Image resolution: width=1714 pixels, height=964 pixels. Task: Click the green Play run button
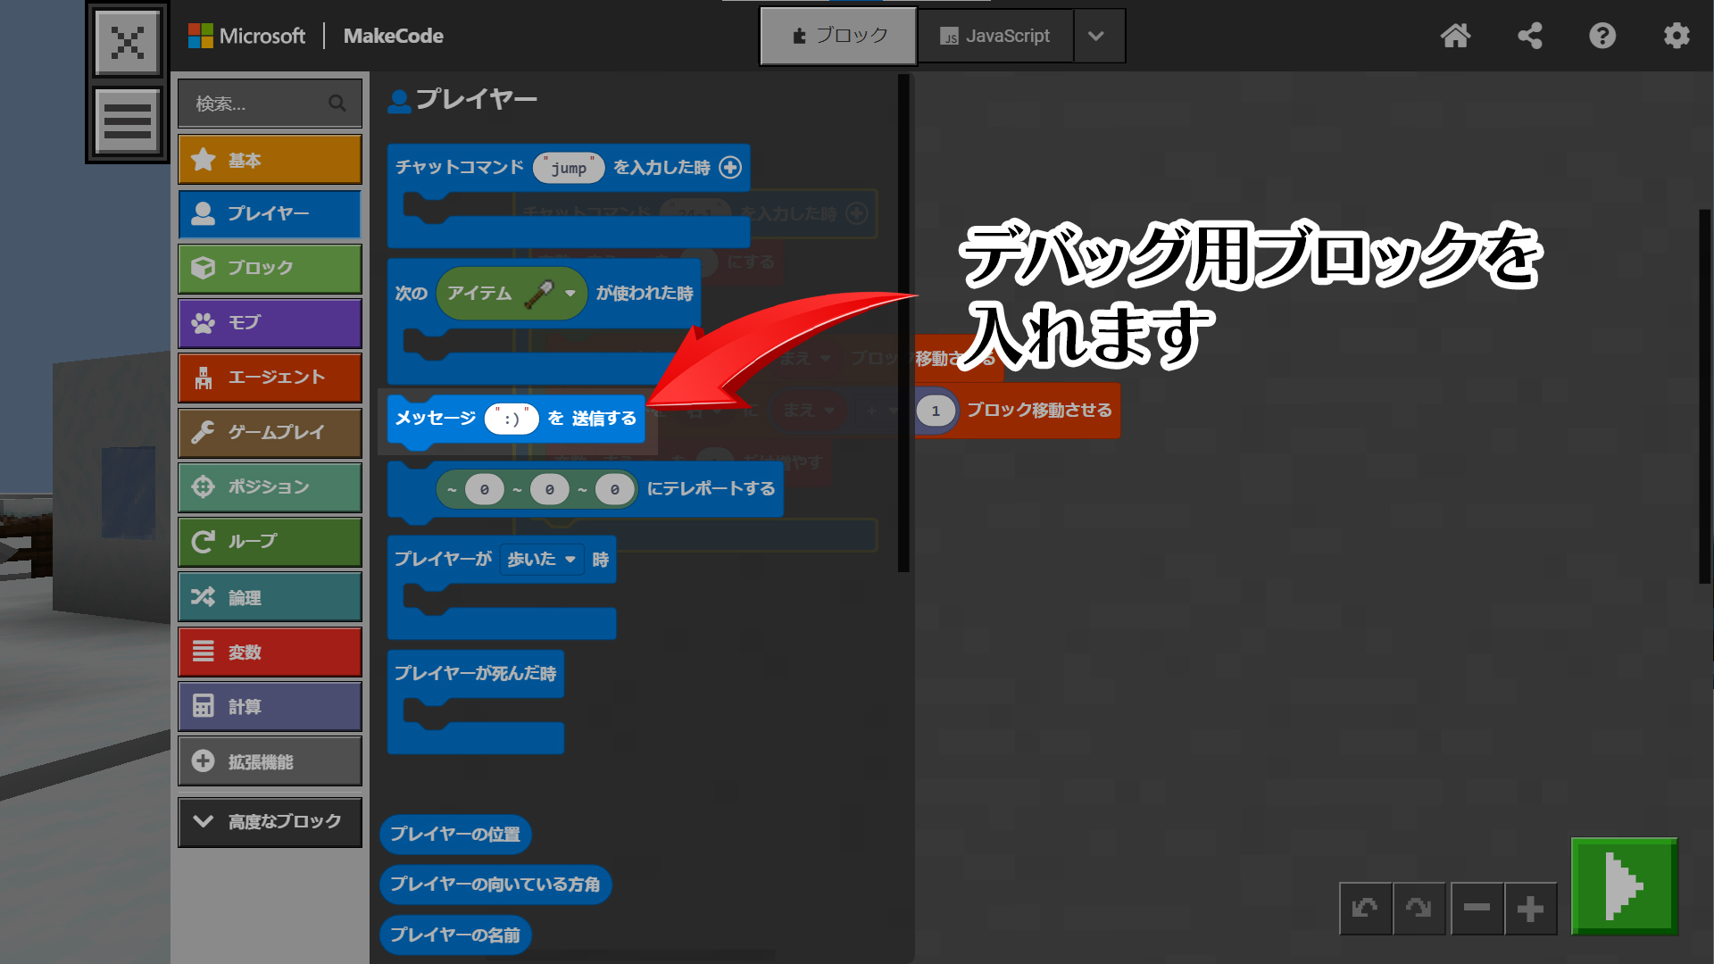(1624, 886)
